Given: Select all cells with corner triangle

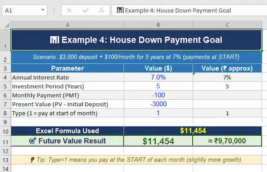Looking at the screenshot, I should 7,25.
